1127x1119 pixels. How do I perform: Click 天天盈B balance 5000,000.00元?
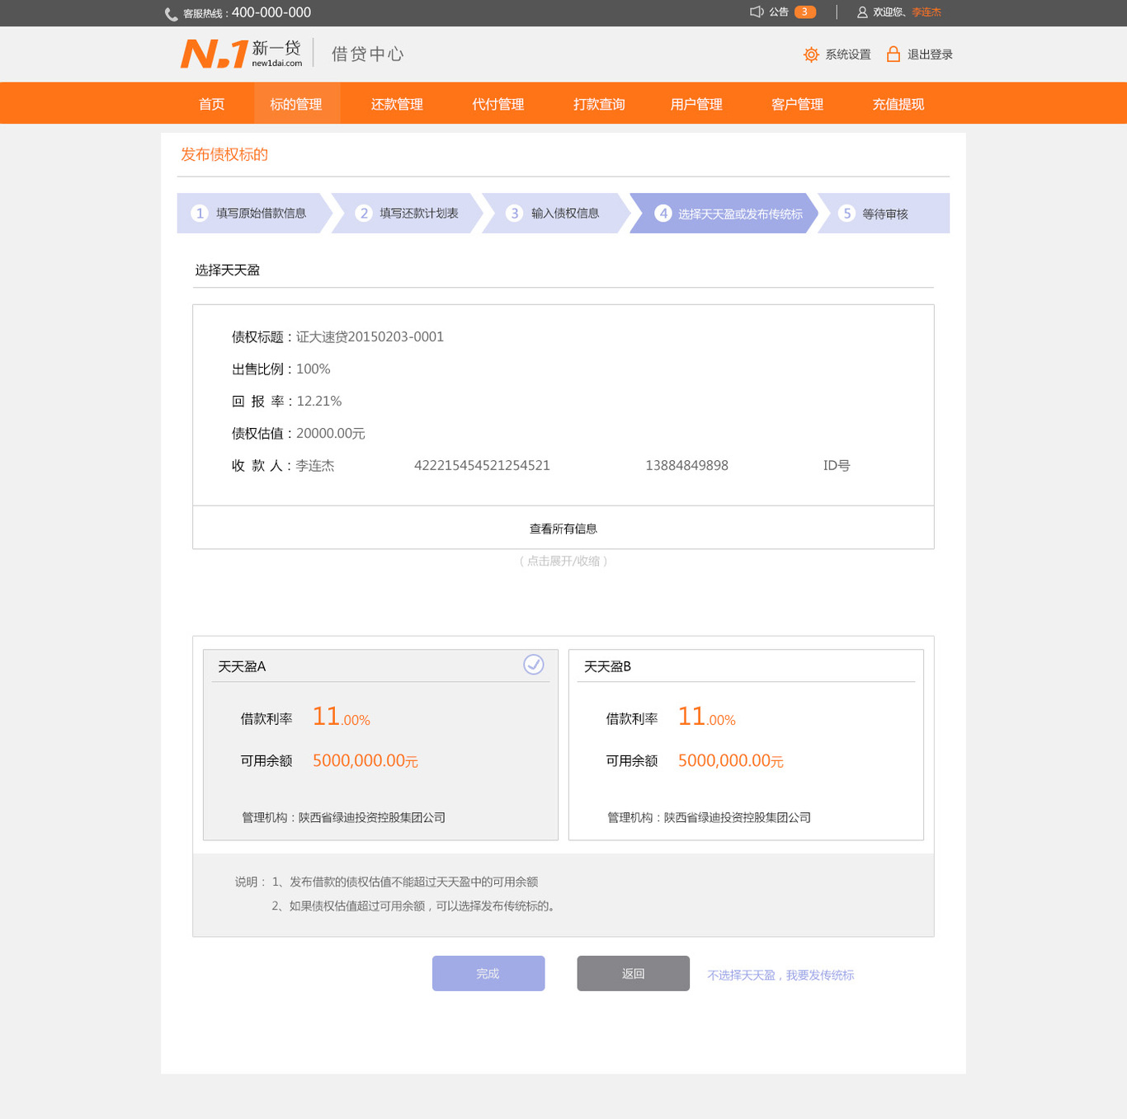[x=730, y=760]
